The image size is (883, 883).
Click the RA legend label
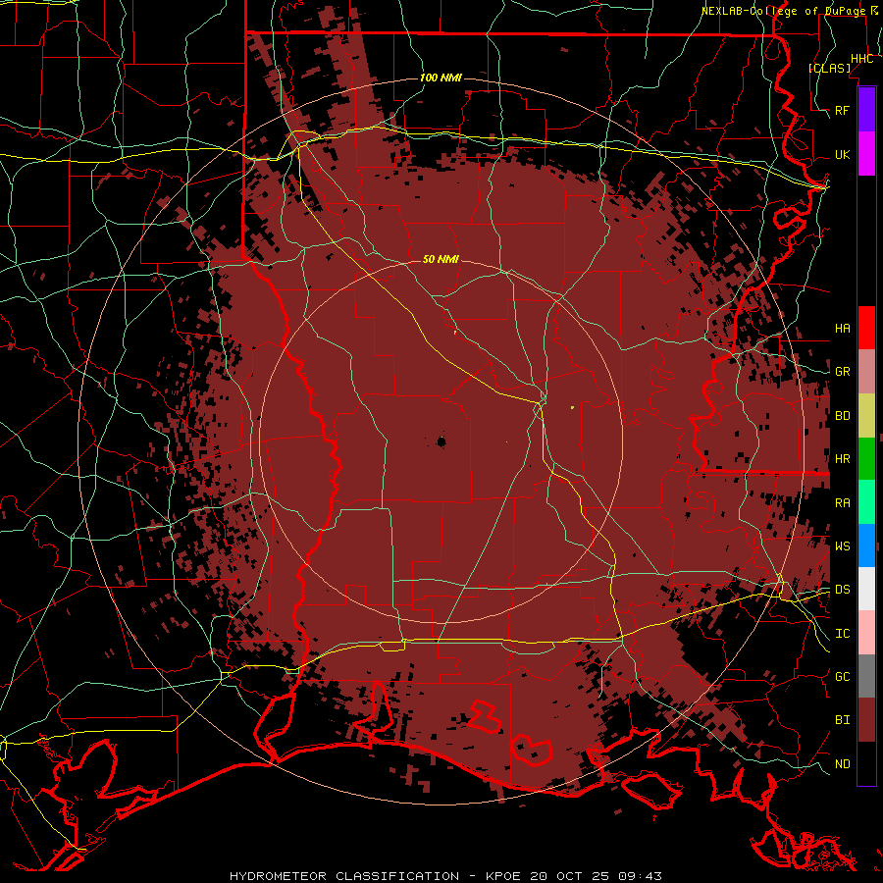tap(843, 503)
